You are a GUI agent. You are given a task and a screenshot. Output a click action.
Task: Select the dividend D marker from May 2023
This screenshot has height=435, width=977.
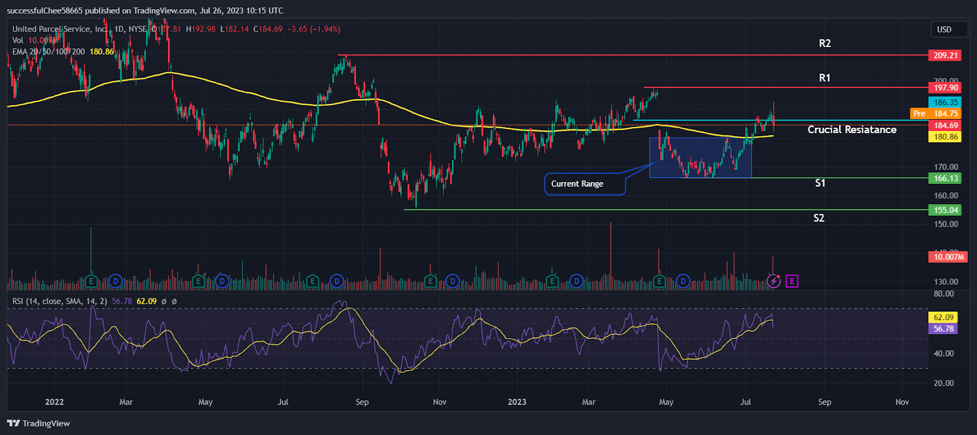pyautogui.click(x=683, y=282)
